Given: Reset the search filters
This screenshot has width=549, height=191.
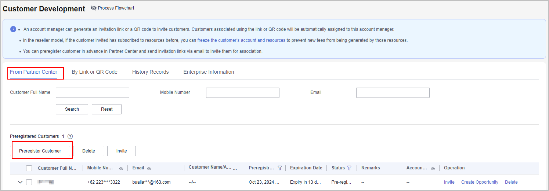Looking at the screenshot, I should 106,109.
